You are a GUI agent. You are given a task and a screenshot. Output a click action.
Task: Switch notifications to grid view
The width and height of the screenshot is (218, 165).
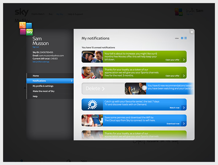coord(182,38)
